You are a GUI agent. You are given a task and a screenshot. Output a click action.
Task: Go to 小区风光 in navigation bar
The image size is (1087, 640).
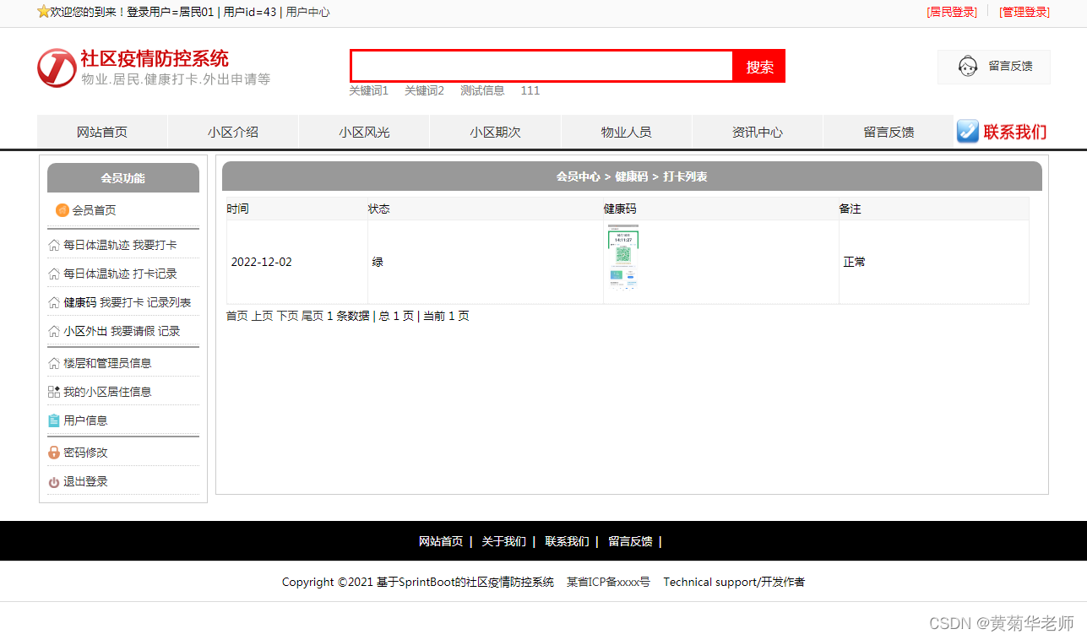click(x=364, y=132)
